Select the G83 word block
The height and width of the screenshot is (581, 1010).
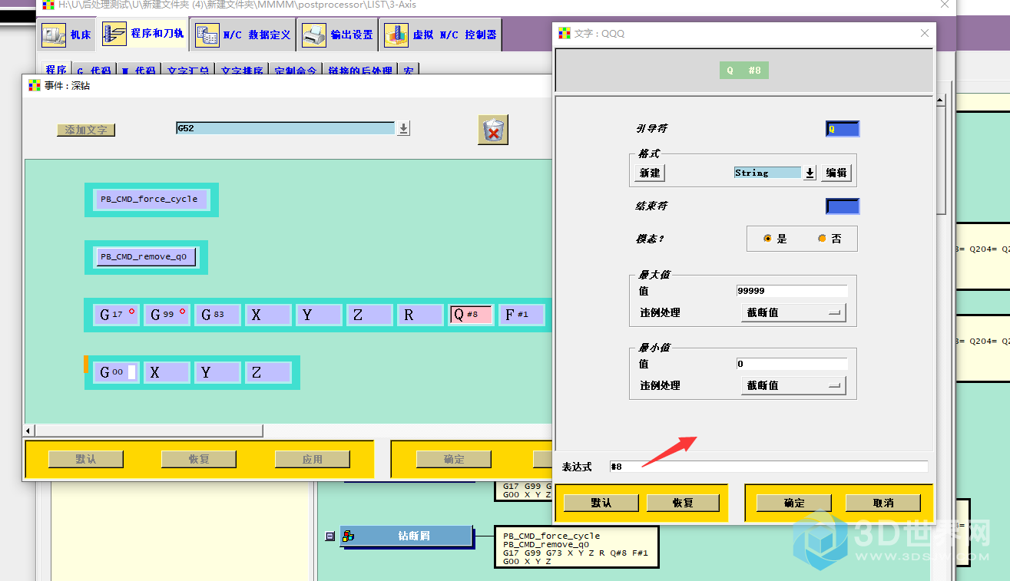pos(217,315)
